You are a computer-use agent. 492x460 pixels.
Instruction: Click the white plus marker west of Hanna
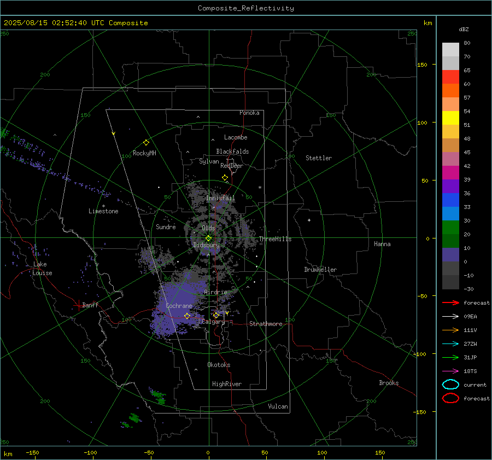click(309, 220)
